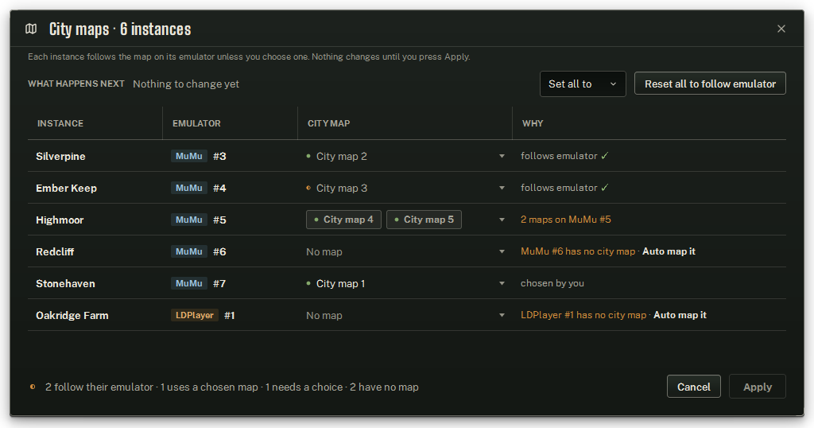Screen dimensions: 814x428
Task: Select the Stonehaven instance name
Action: (65, 283)
